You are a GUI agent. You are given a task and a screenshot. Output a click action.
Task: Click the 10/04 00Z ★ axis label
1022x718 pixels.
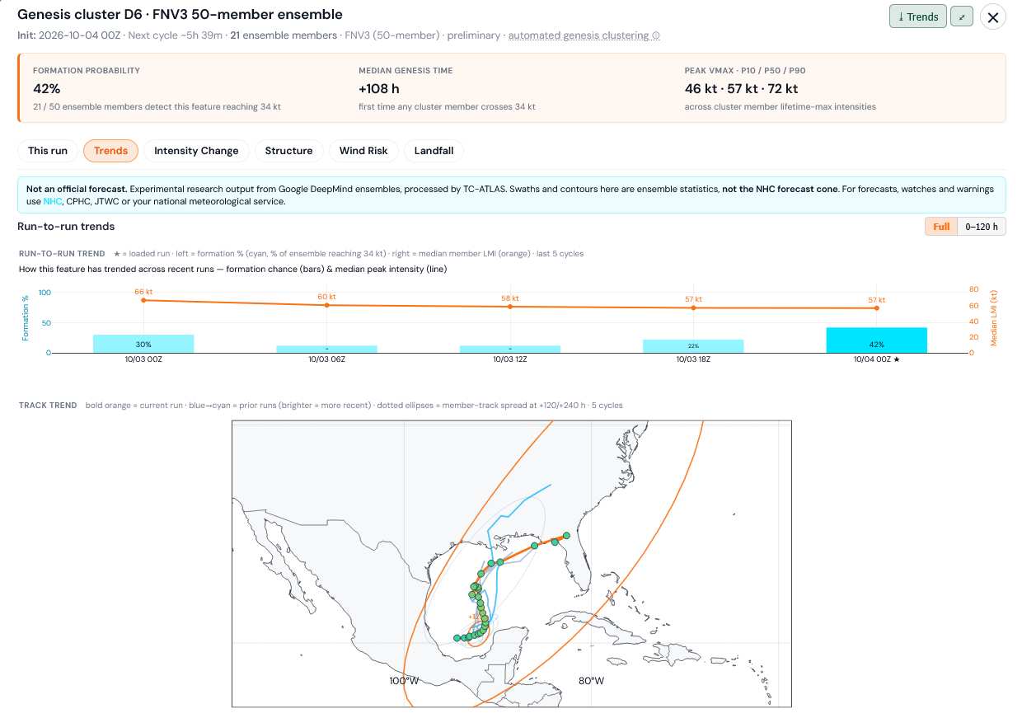pyautogui.click(x=876, y=359)
